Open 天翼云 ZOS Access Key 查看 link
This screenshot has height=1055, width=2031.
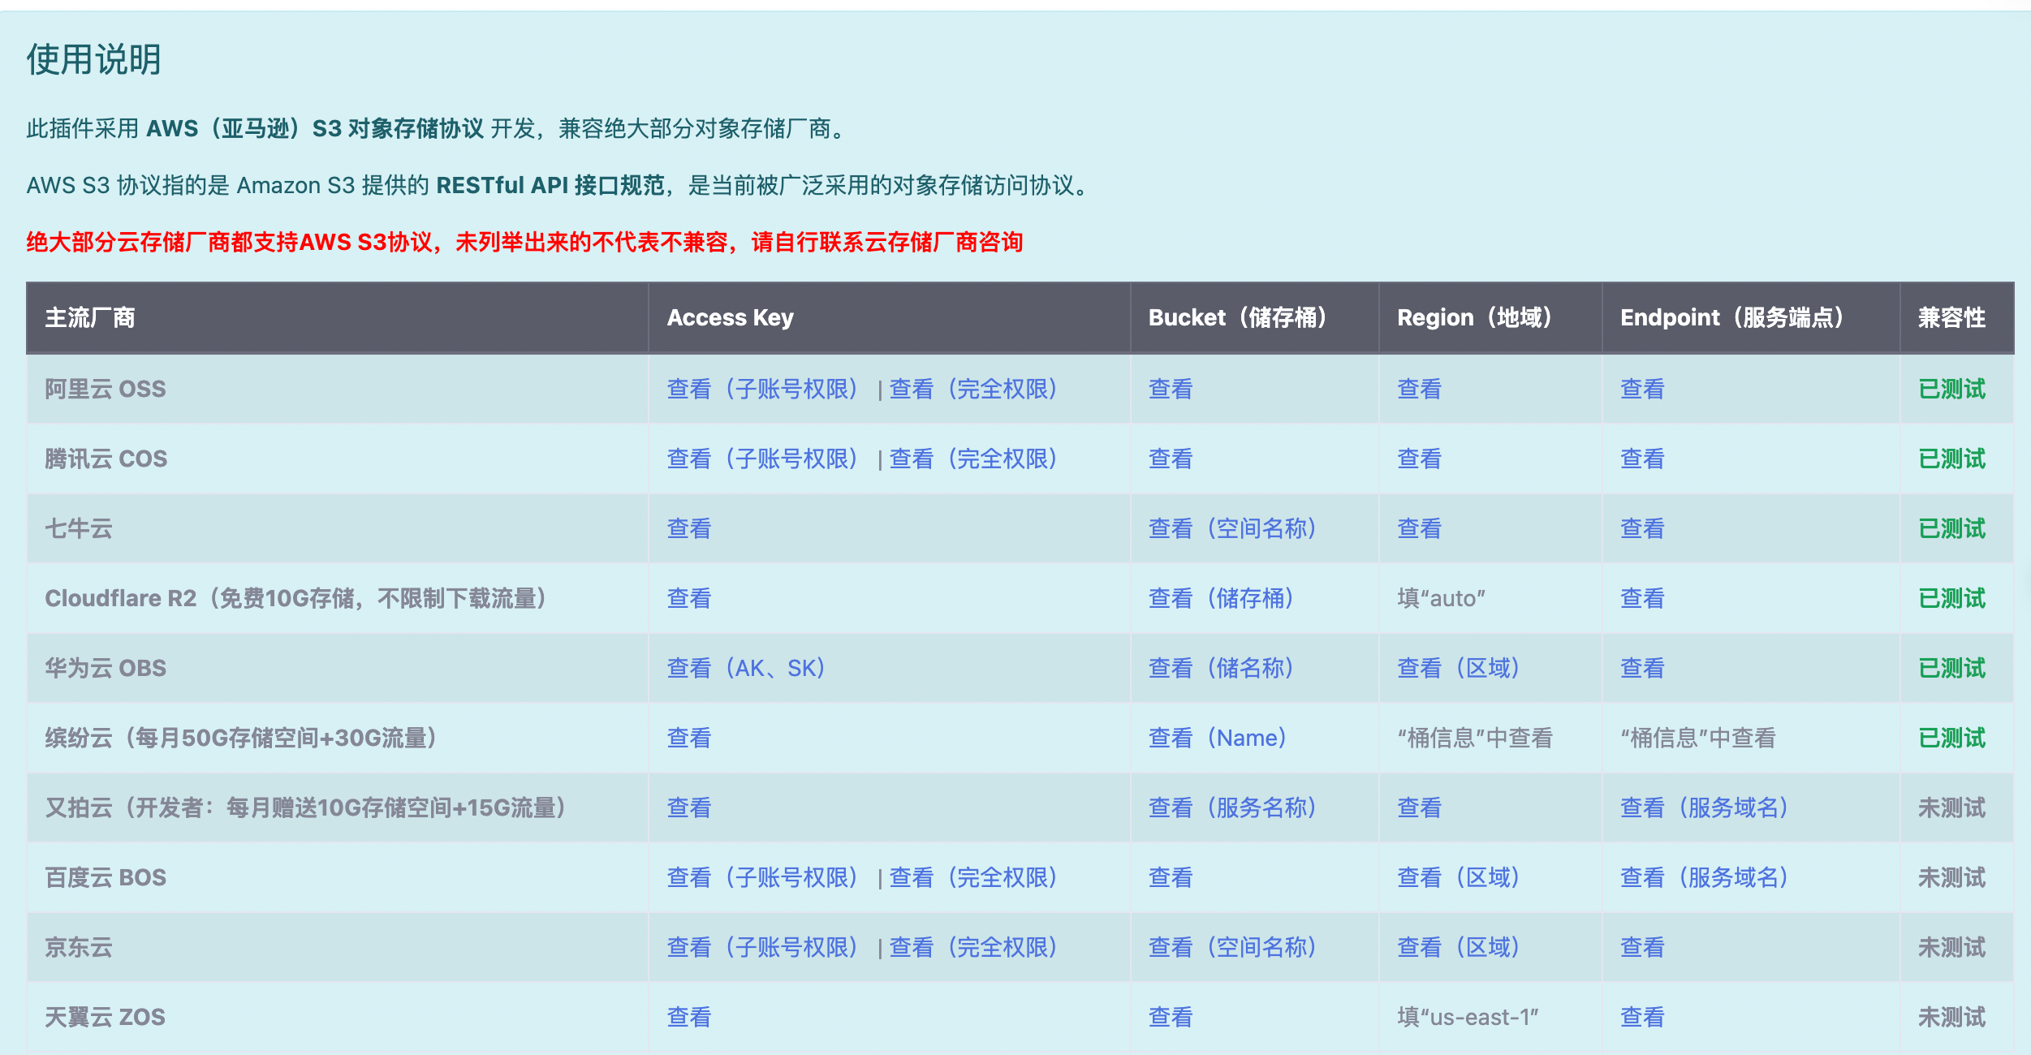pos(689,1018)
